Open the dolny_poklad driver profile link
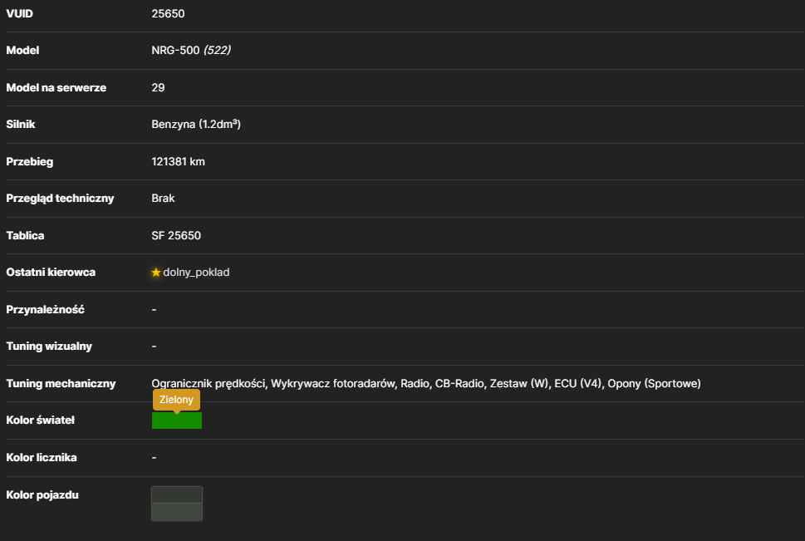The height and width of the screenshot is (541, 805). tap(196, 273)
